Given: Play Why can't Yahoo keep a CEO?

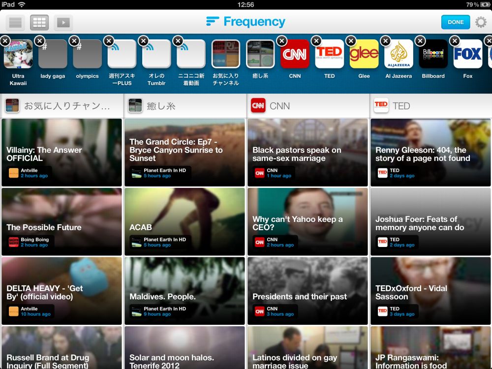Looking at the screenshot, I should (x=308, y=221).
